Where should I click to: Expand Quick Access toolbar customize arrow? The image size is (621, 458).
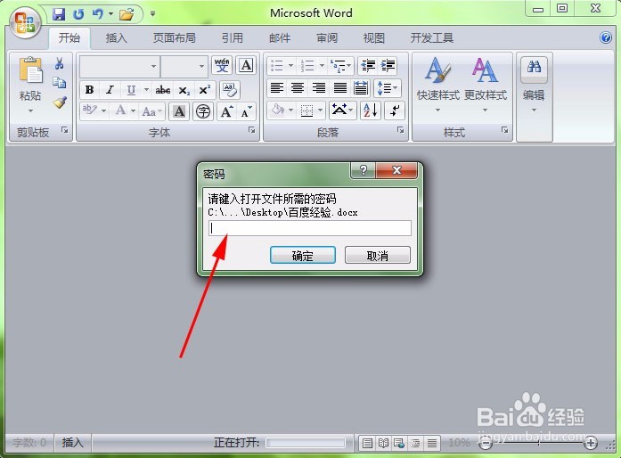[152, 14]
